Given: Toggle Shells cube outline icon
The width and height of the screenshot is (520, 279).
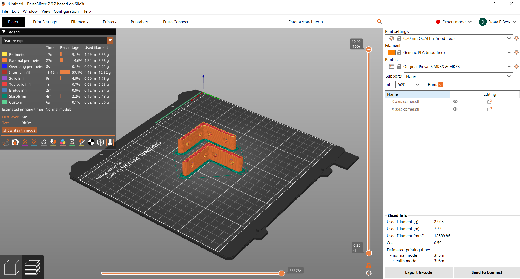Looking at the screenshot, I should (x=101, y=142).
